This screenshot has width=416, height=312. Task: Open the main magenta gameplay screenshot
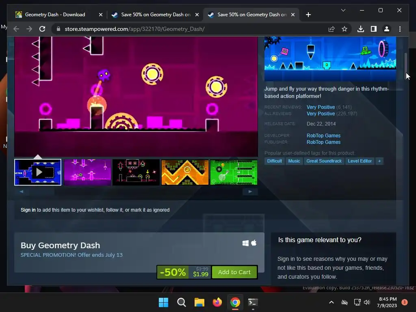(x=136, y=97)
